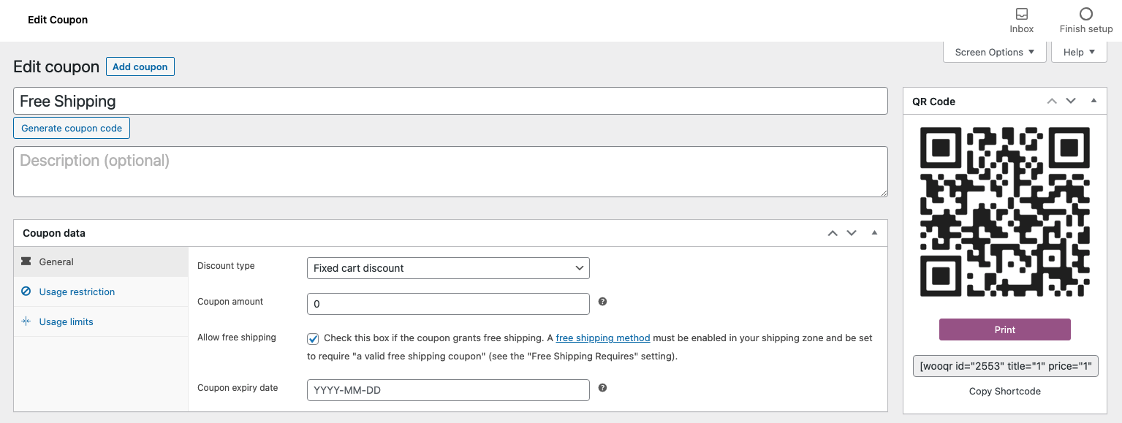Click the Discount type label
Viewport: 1122px width, 423px height.
click(x=226, y=266)
